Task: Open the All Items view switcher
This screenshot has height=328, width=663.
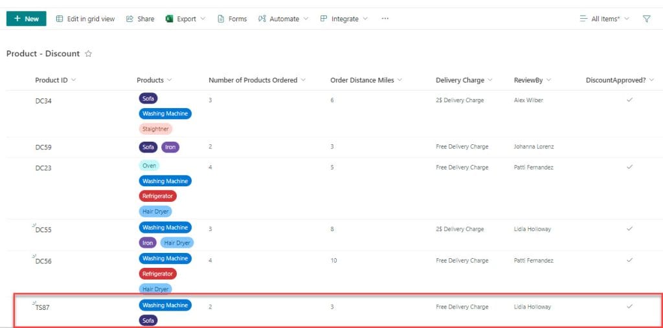Action: (605, 19)
